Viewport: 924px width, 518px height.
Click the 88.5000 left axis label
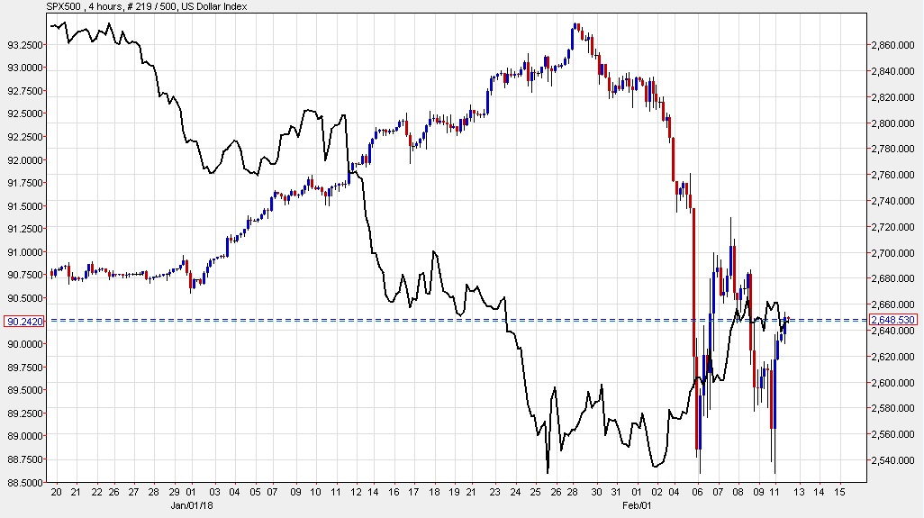25,482
